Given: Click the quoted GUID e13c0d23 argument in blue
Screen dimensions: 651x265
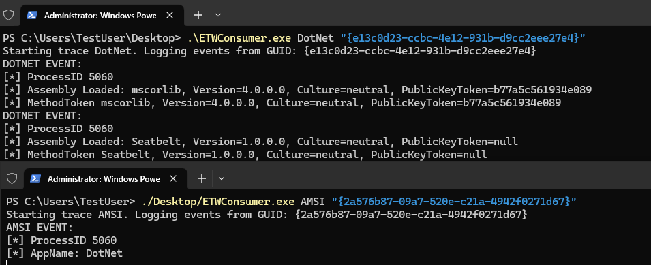Looking at the screenshot, I should [x=463, y=38].
